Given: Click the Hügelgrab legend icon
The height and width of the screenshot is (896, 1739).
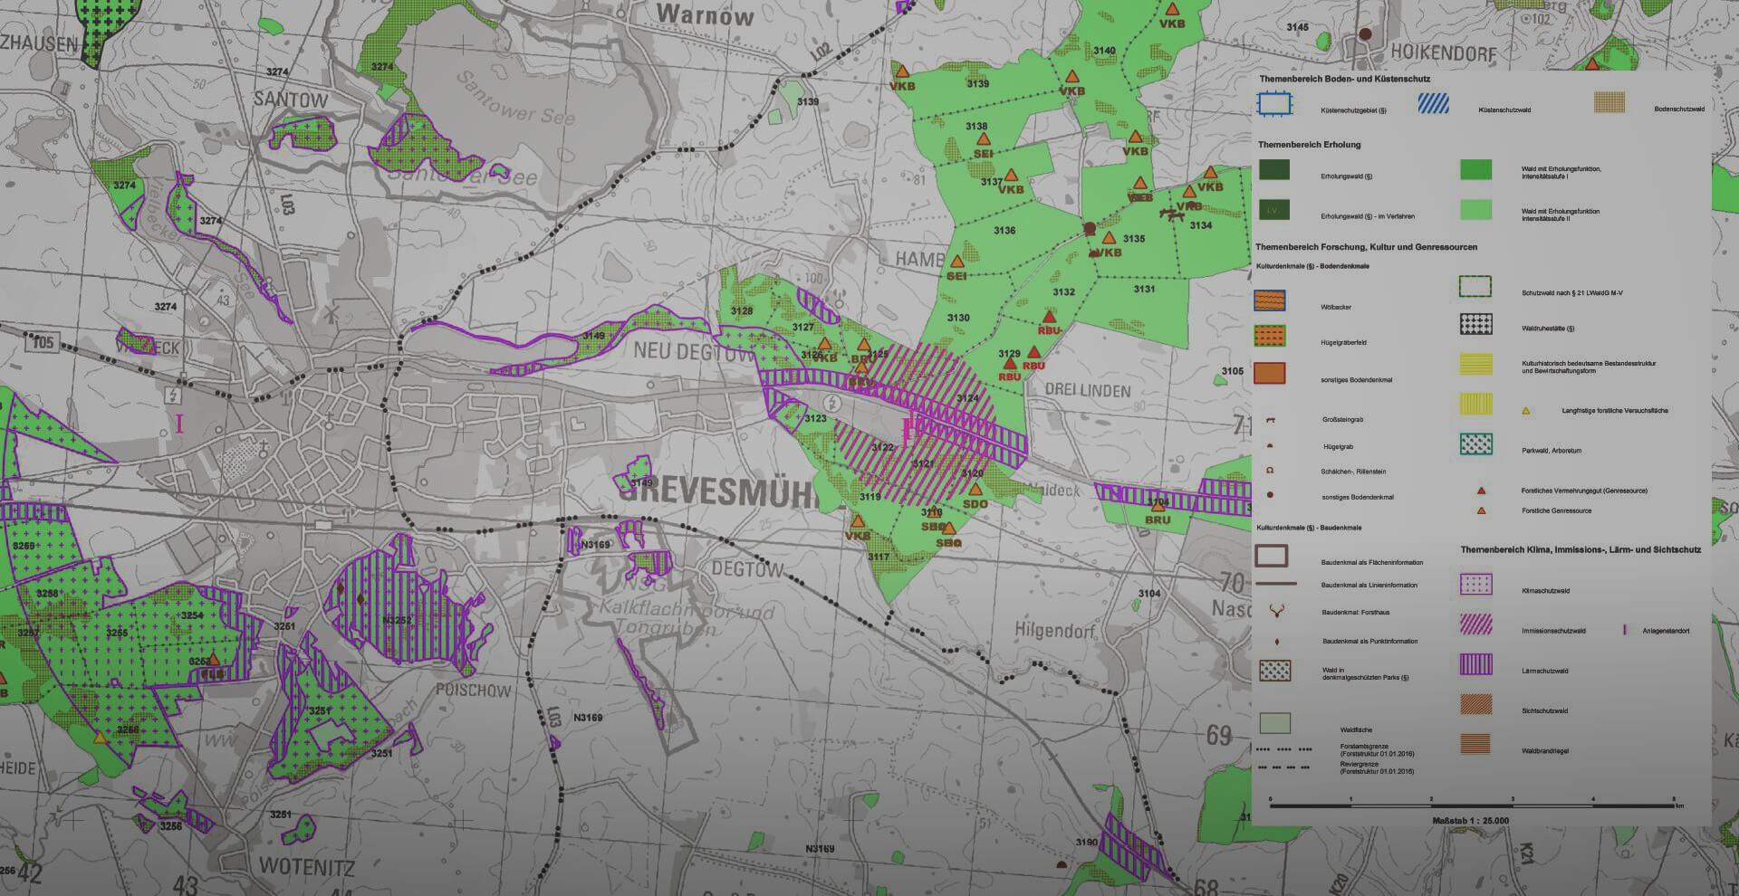Looking at the screenshot, I should pyautogui.click(x=1271, y=446).
